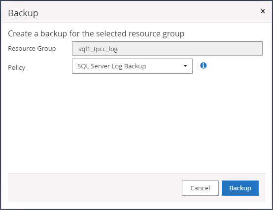Screen dimensions: 273x210
Task: Click the Policy dropdown caret arrow
Action: pyautogui.click(x=185, y=66)
